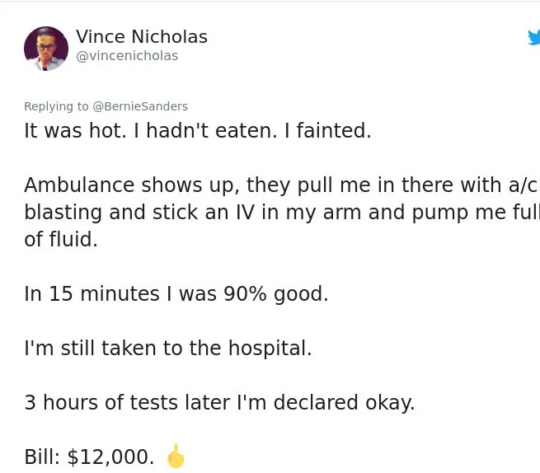Click the '3 hours of tests later' line
The image size is (540, 473).
tap(219, 403)
